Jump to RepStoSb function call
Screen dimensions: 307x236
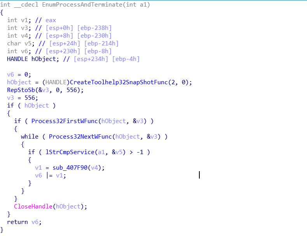[x=21, y=90]
